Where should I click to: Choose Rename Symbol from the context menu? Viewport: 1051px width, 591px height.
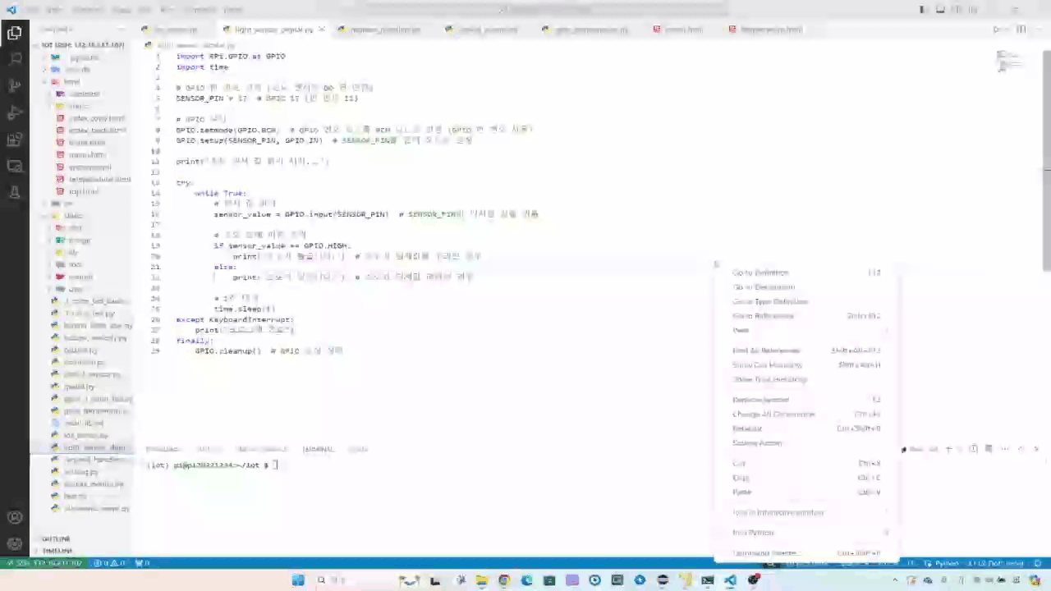coord(760,400)
